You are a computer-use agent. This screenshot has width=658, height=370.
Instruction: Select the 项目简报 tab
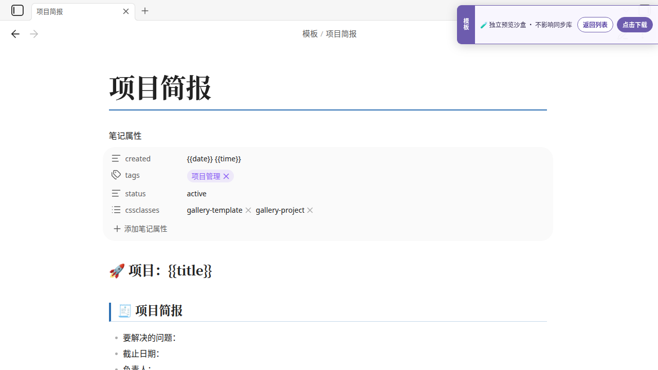coord(83,11)
